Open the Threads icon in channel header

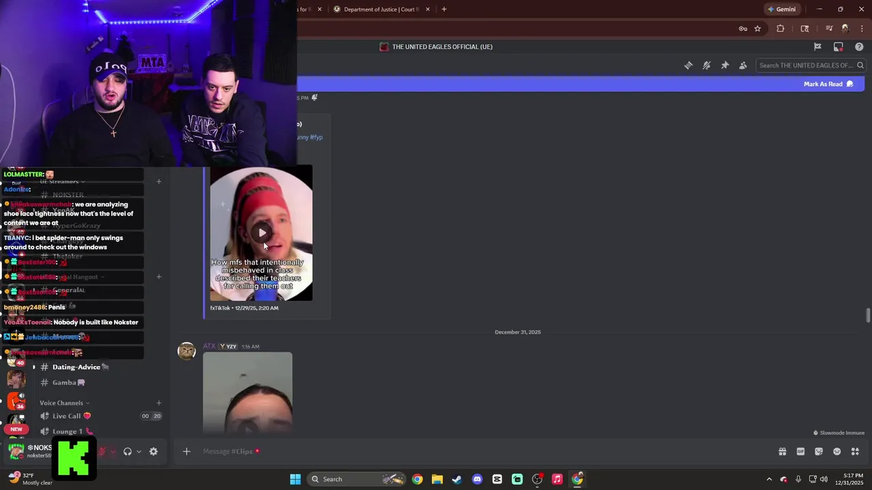(x=688, y=65)
